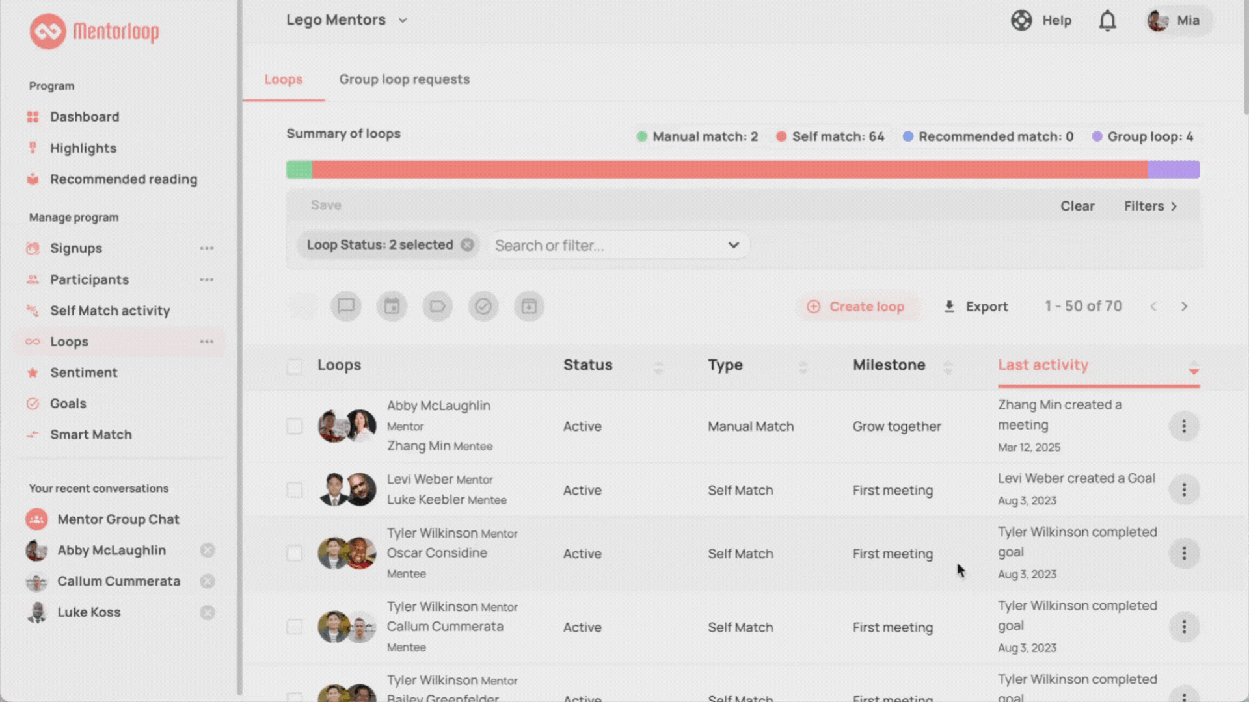
Task: Open the notifications bell
Action: click(x=1107, y=21)
